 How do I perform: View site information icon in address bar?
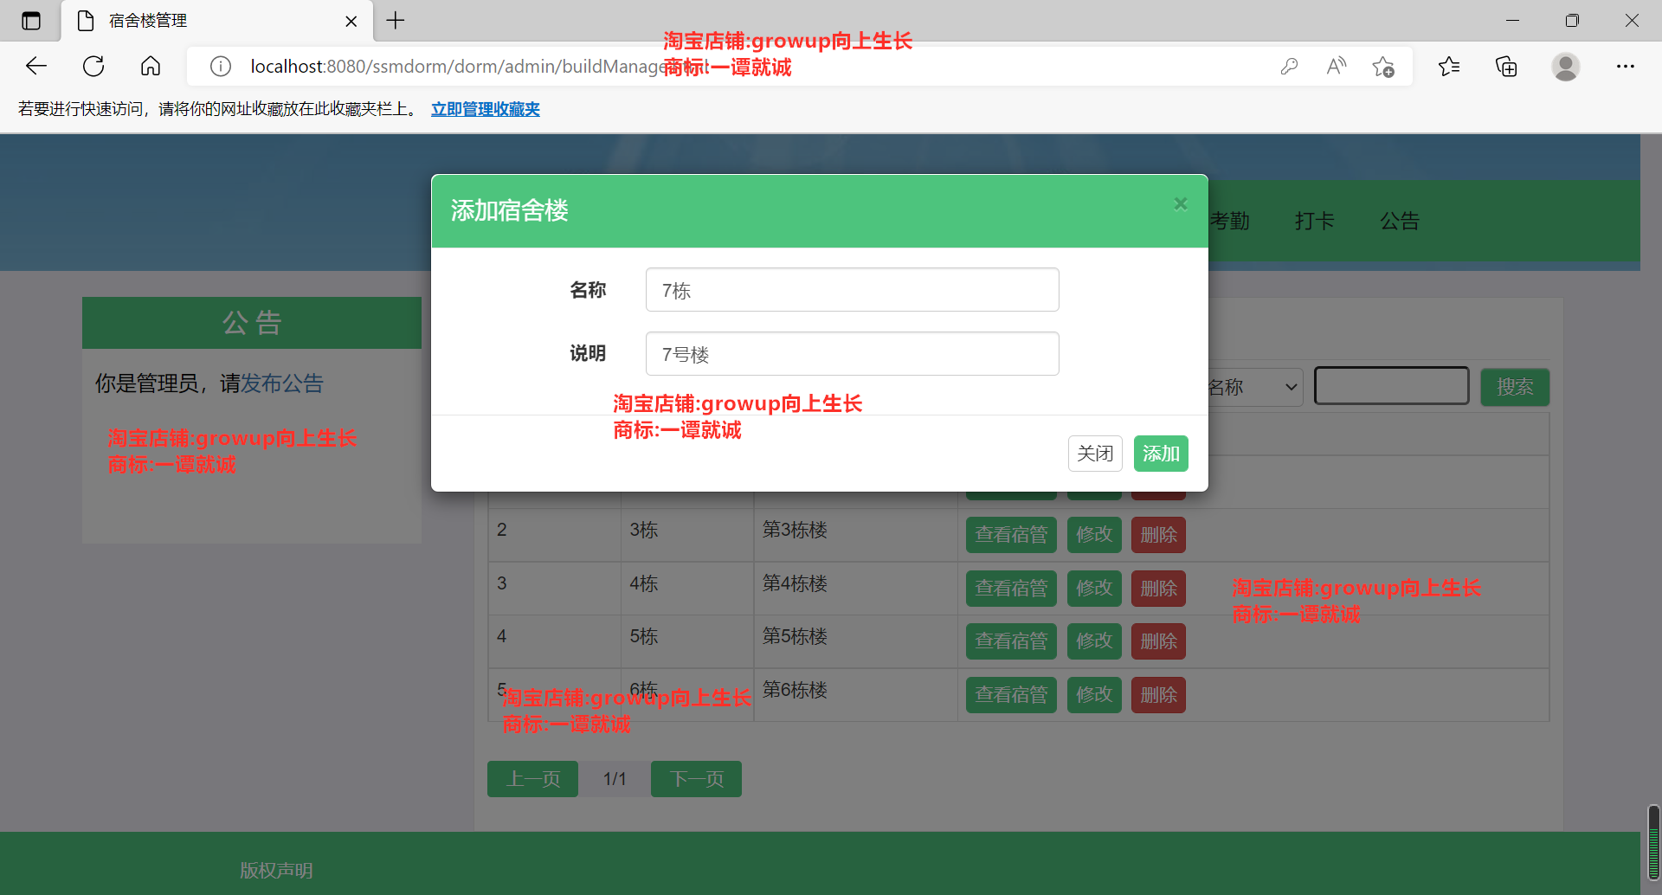click(221, 66)
